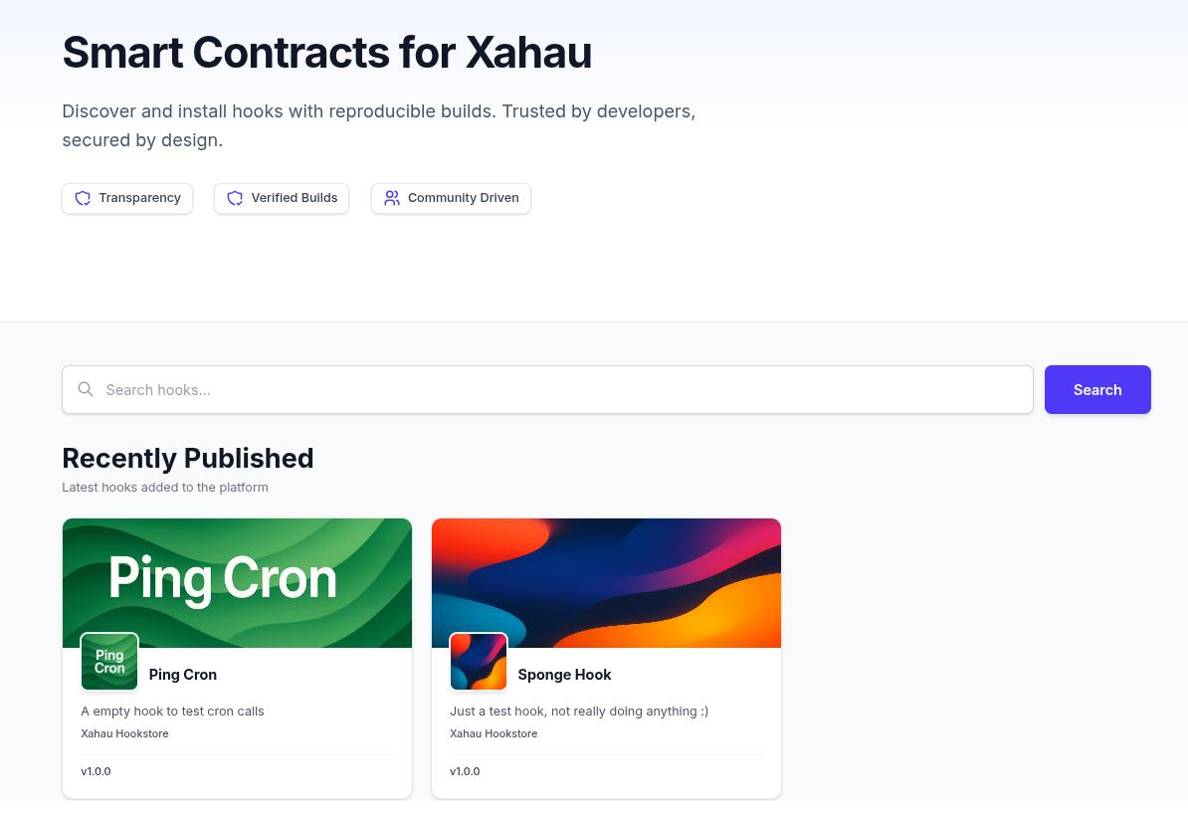Click the Community Driven badge
This screenshot has width=1188, height=821.
click(451, 198)
